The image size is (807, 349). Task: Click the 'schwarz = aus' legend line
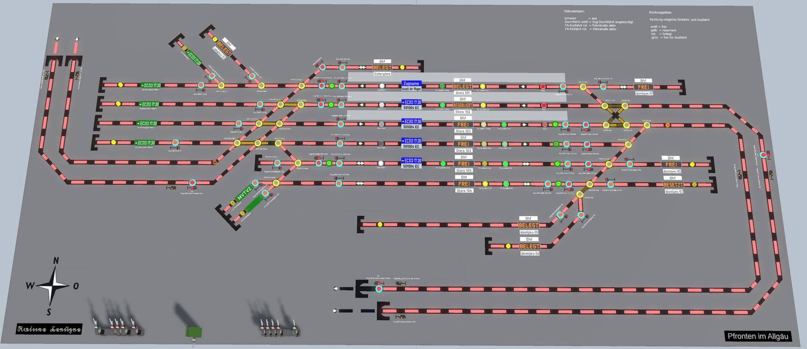[580, 18]
